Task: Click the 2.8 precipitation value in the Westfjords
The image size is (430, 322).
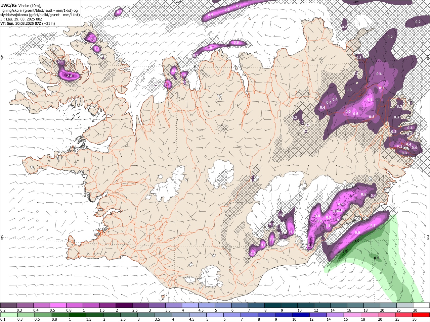Action: (x=70, y=76)
